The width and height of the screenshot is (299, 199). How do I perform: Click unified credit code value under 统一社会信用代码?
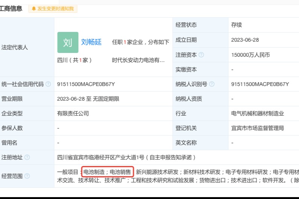86,84
